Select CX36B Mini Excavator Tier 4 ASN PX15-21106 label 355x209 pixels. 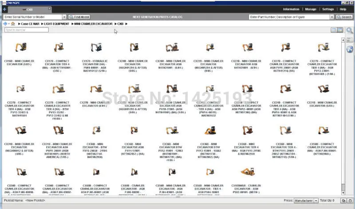(x=246, y=149)
